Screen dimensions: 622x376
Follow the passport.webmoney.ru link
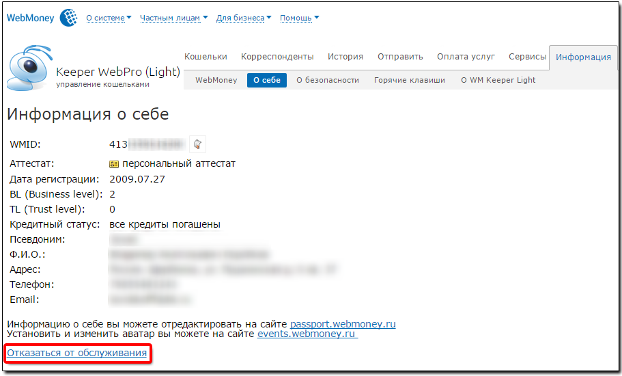click(x=343, y=324)
